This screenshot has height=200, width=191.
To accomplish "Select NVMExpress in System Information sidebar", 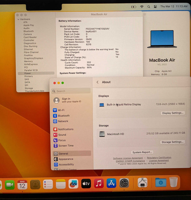I will (x=31, y=64).
